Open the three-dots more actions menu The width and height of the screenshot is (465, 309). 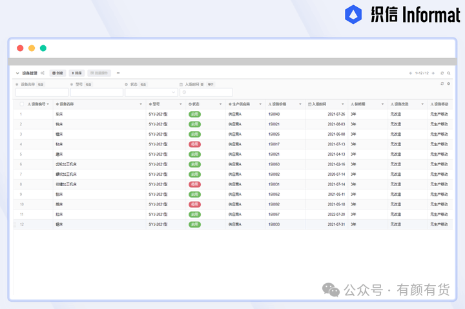coord(118,73)
